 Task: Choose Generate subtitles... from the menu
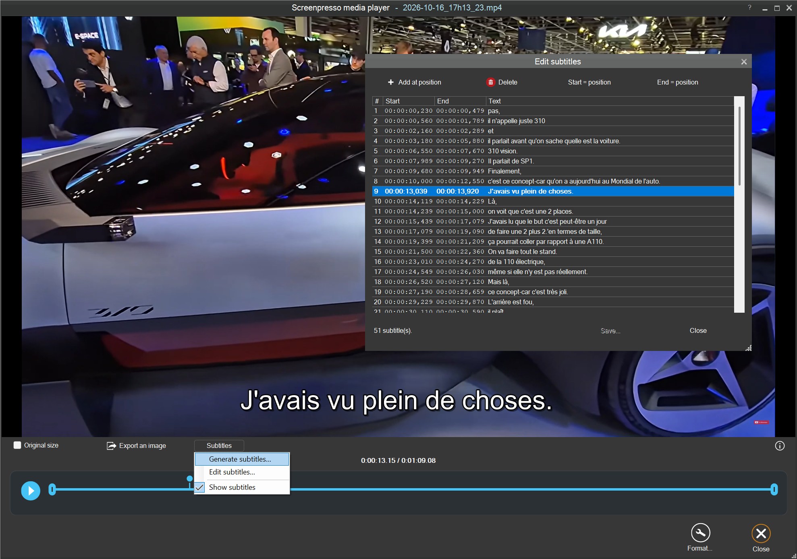[242, 459]
